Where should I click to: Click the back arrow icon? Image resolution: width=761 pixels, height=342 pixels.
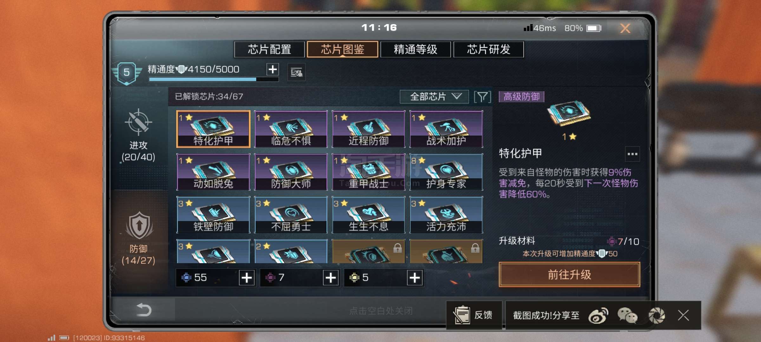[x=143, y=310]
